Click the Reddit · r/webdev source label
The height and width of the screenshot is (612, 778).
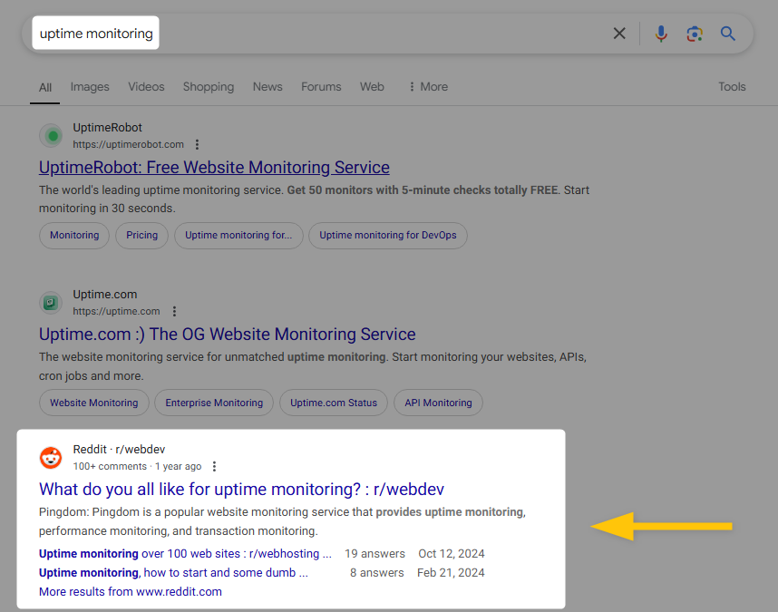click(x=119, y=450)
